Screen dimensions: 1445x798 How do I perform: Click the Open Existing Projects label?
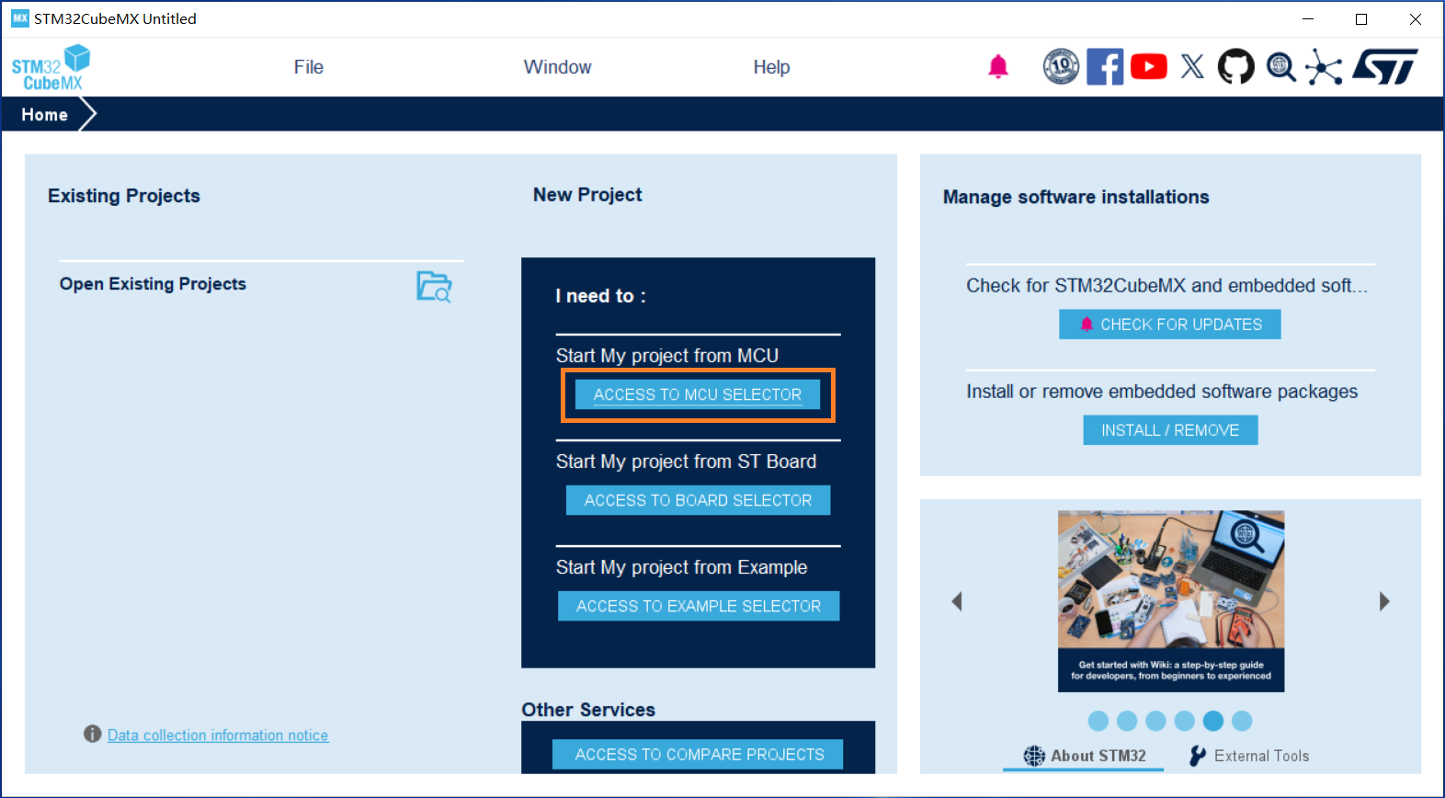click(x=153, y=284)
